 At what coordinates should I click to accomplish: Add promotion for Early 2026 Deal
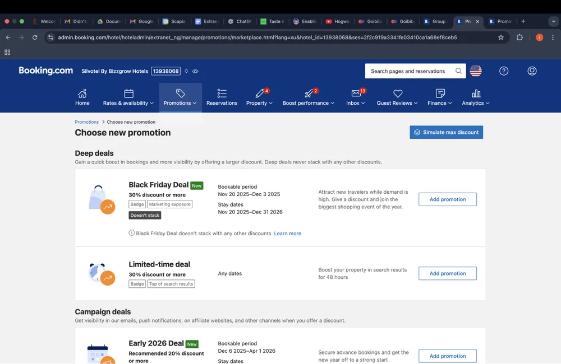click(x=448, y=356)
